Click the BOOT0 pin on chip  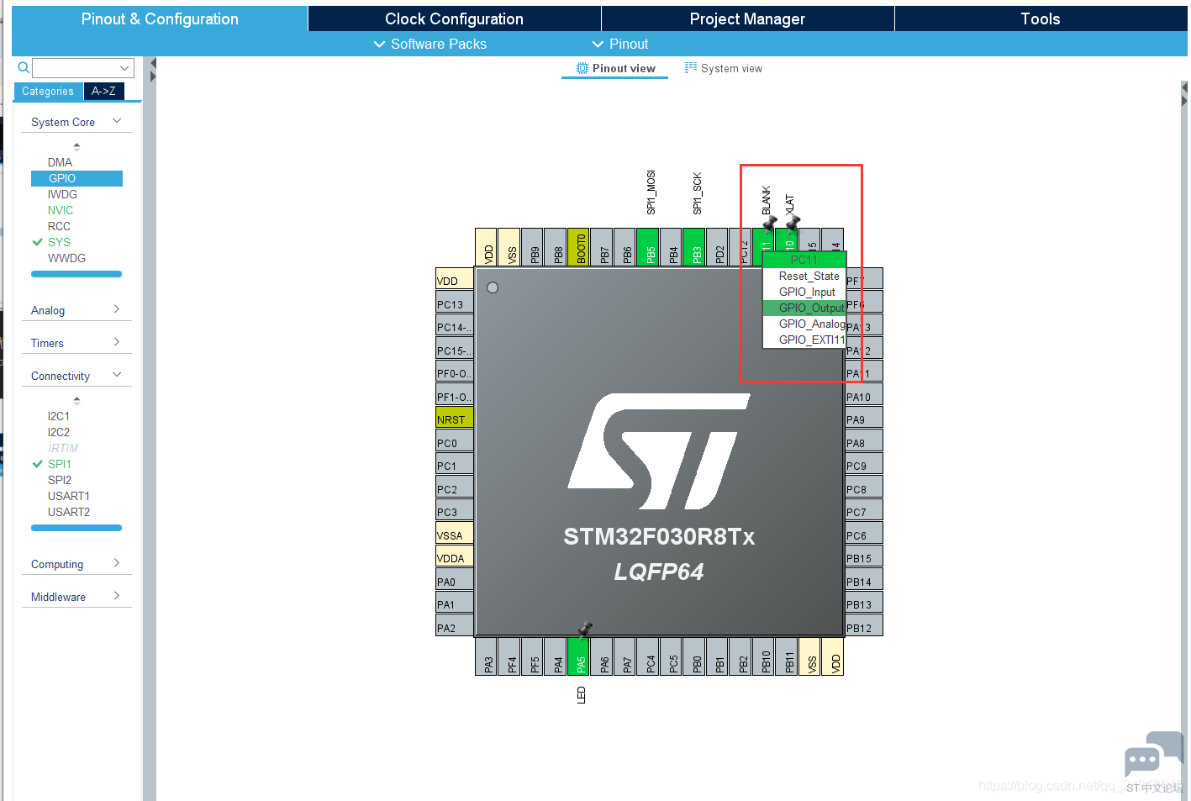tap(580, 247)
